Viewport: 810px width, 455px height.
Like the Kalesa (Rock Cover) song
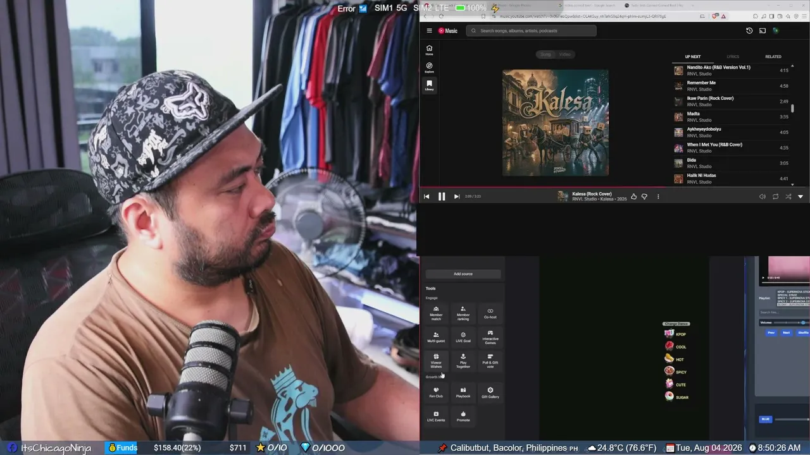(633, 197)
